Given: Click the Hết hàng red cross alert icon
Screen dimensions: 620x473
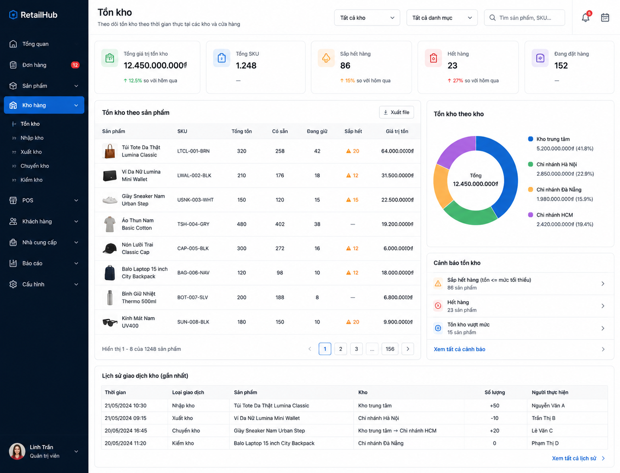Looking at the screenshot, I should click(438, 306).
